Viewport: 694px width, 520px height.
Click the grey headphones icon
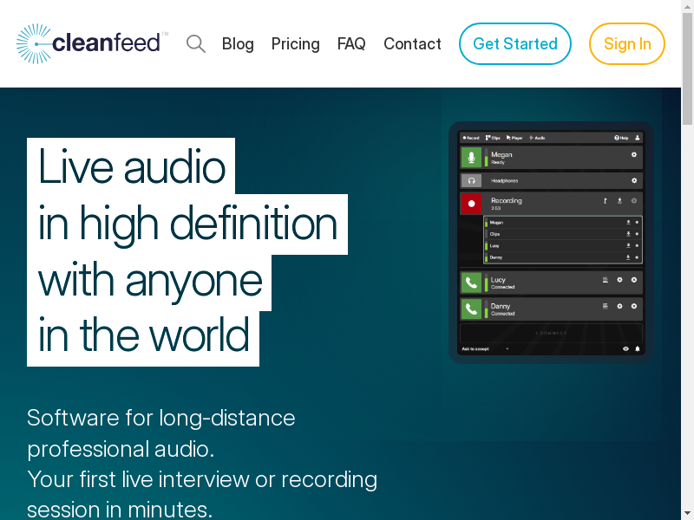click(x=471, y=181)
